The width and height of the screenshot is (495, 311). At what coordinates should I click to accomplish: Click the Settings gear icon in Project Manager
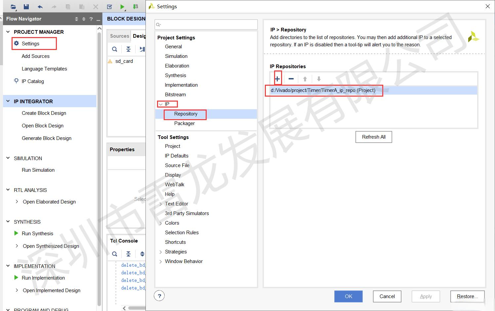[x=17, y=43]
